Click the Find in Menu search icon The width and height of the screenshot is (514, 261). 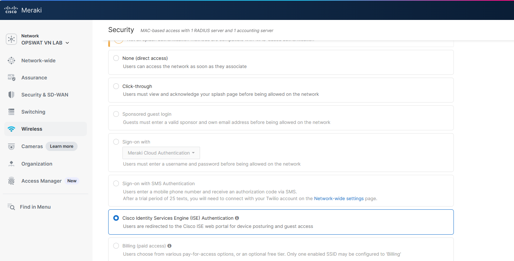pos(11,207)
